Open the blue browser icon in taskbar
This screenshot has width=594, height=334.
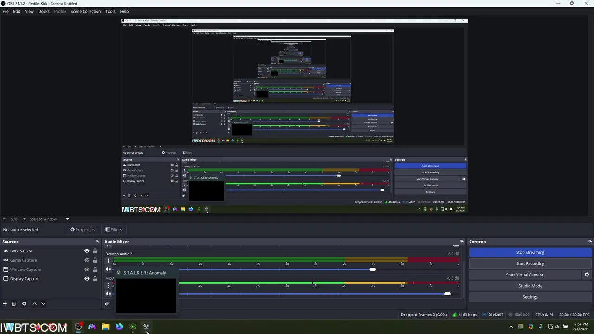[x=119, y=327]
